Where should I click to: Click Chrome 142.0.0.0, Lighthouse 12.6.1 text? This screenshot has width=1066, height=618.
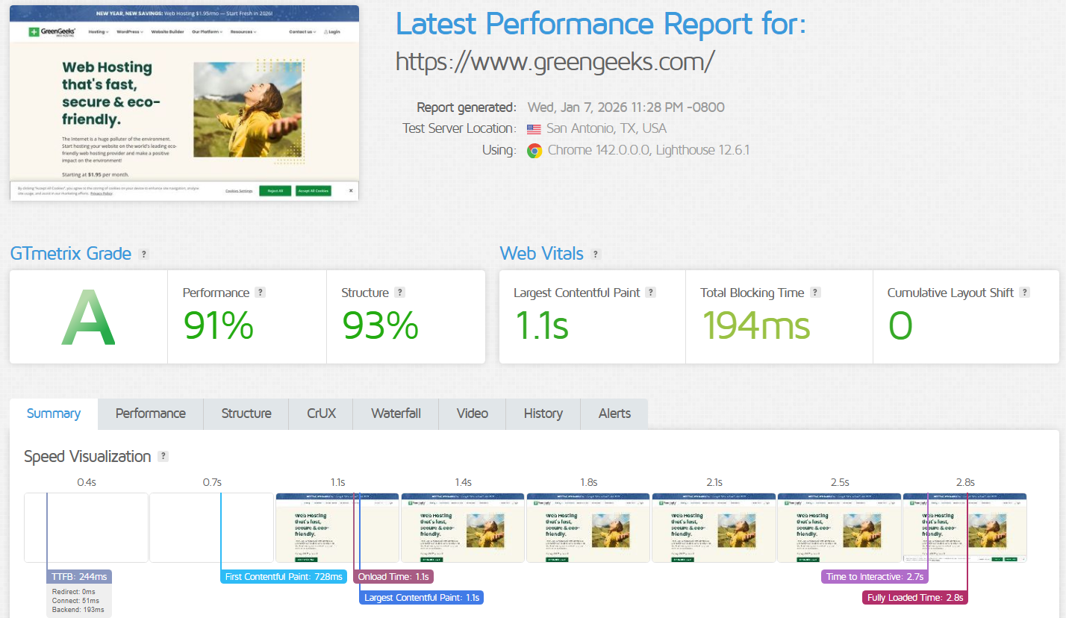(x=649, y=151)
